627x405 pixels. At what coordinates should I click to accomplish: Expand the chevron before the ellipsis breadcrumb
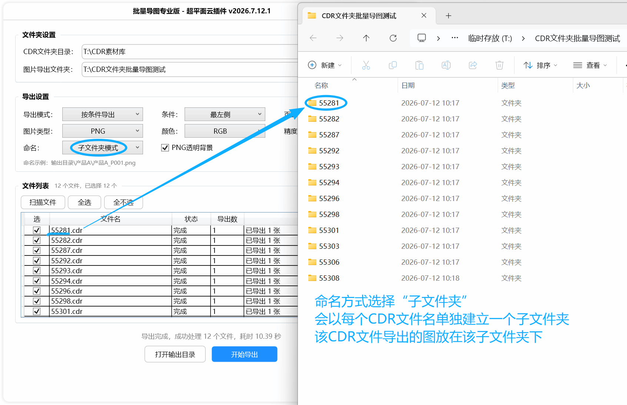[438, 39]
